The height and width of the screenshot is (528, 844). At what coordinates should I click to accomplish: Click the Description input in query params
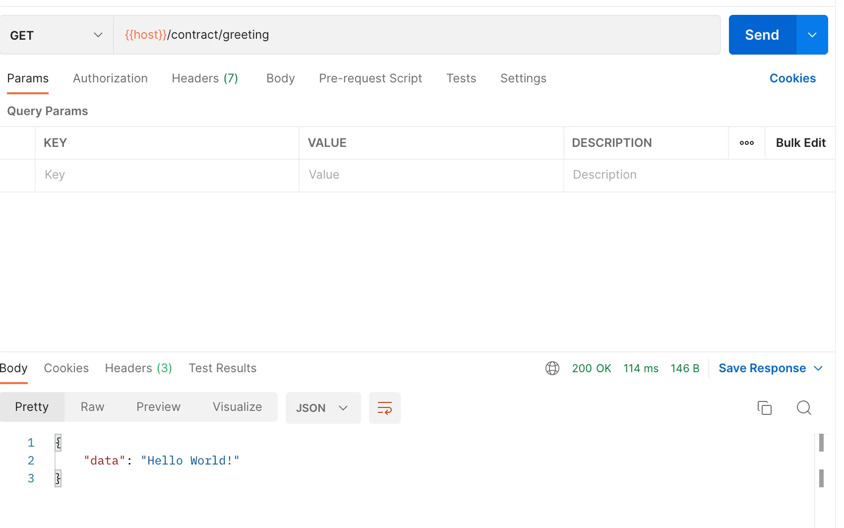coord(699,175)
